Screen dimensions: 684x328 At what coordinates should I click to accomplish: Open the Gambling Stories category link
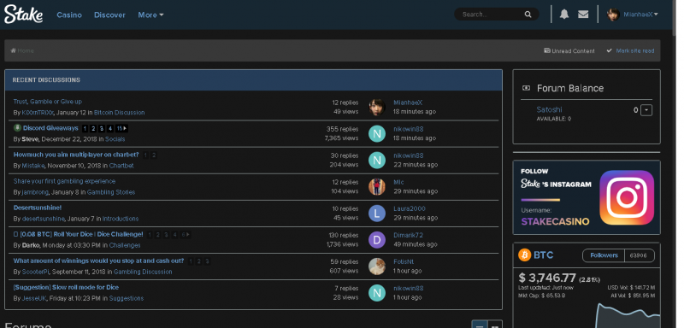tap(111, 192)
